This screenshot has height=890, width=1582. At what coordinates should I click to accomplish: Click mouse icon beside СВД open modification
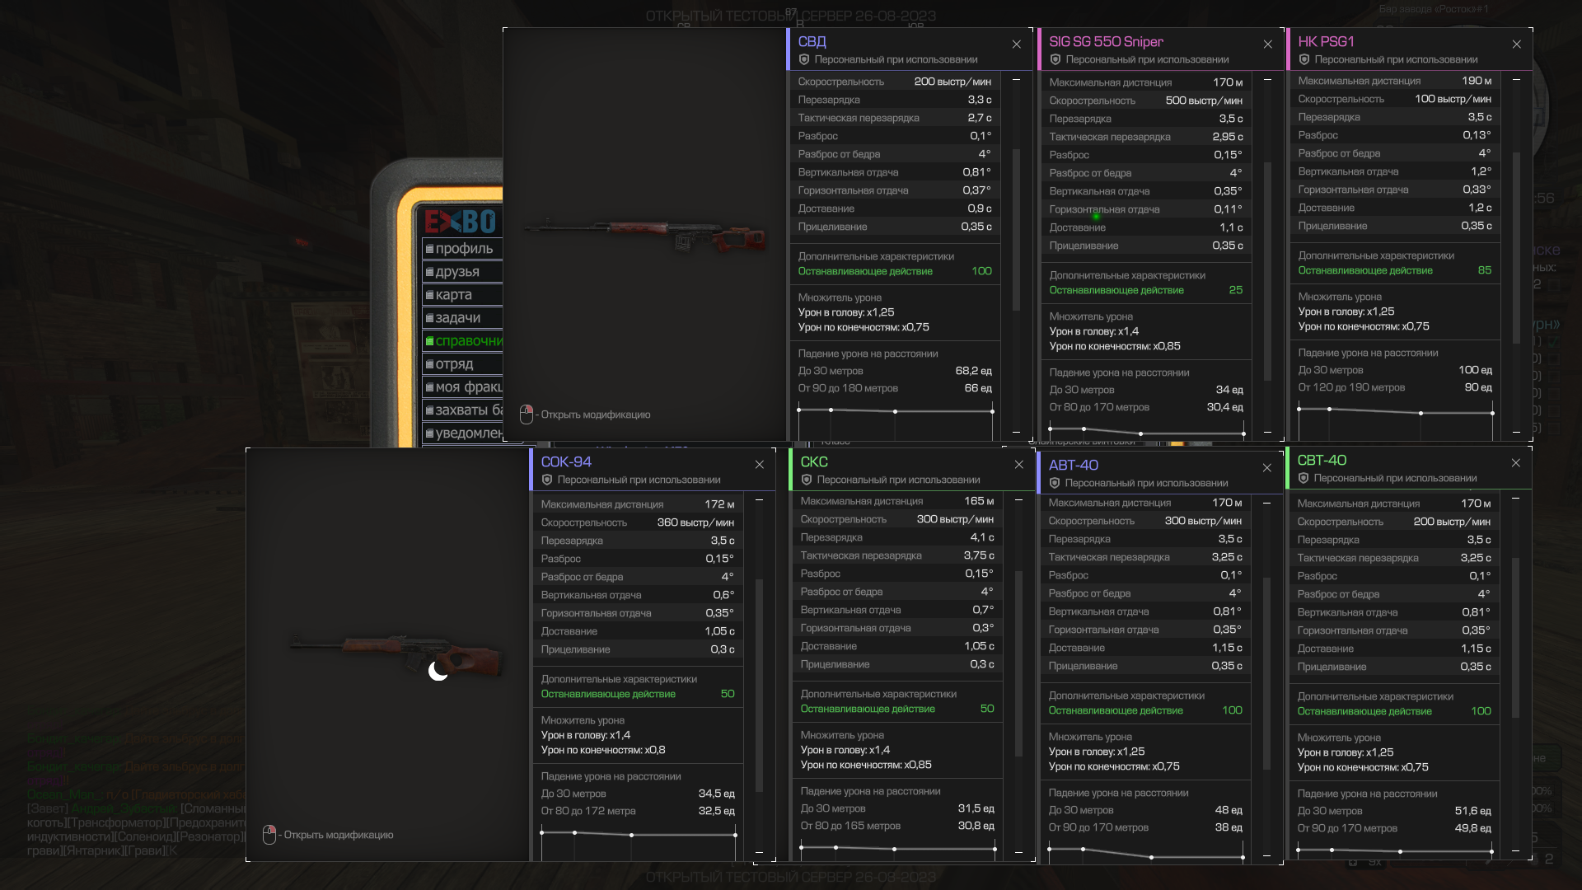tap(527, 415)
